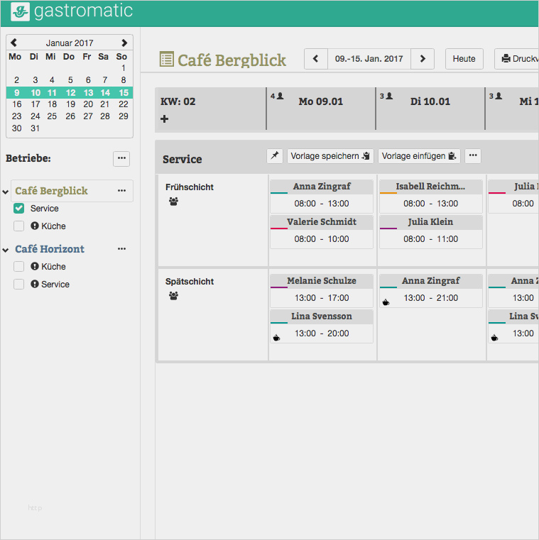Image resolution: width=539 pixels, height=540 pixels.
Task: Check the Service checkbox under Café Horizont
Action: coord(18,284)
